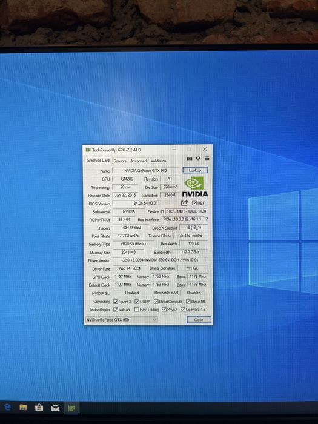
Task: Click the DirectX Support value 12 (12_1)
Action: (x=193, y=227)
